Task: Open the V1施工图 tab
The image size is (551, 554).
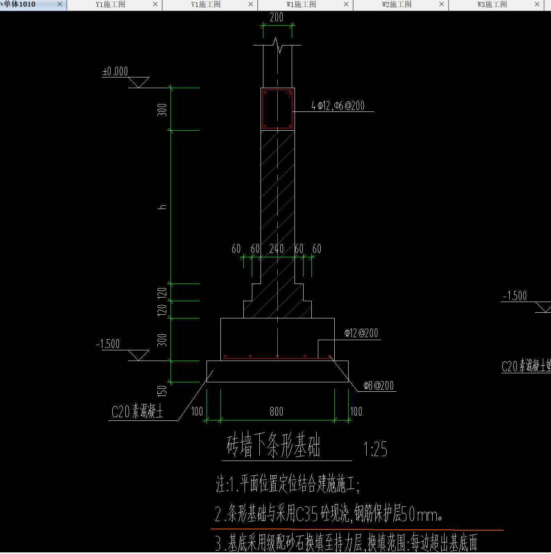Action: point(206,5)
